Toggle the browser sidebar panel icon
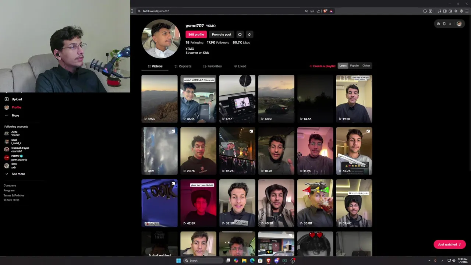 [x=445, y=11]
